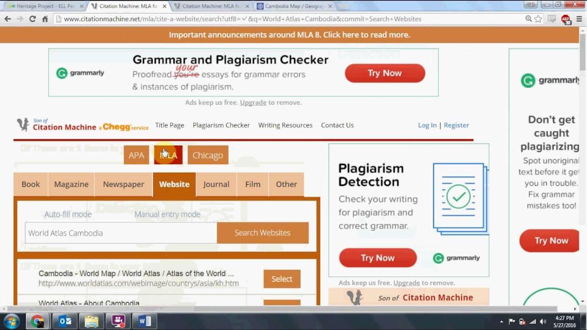587x330 pixels.
Task: Select the Newspaper source tab
Action: (x=123, y=184)
